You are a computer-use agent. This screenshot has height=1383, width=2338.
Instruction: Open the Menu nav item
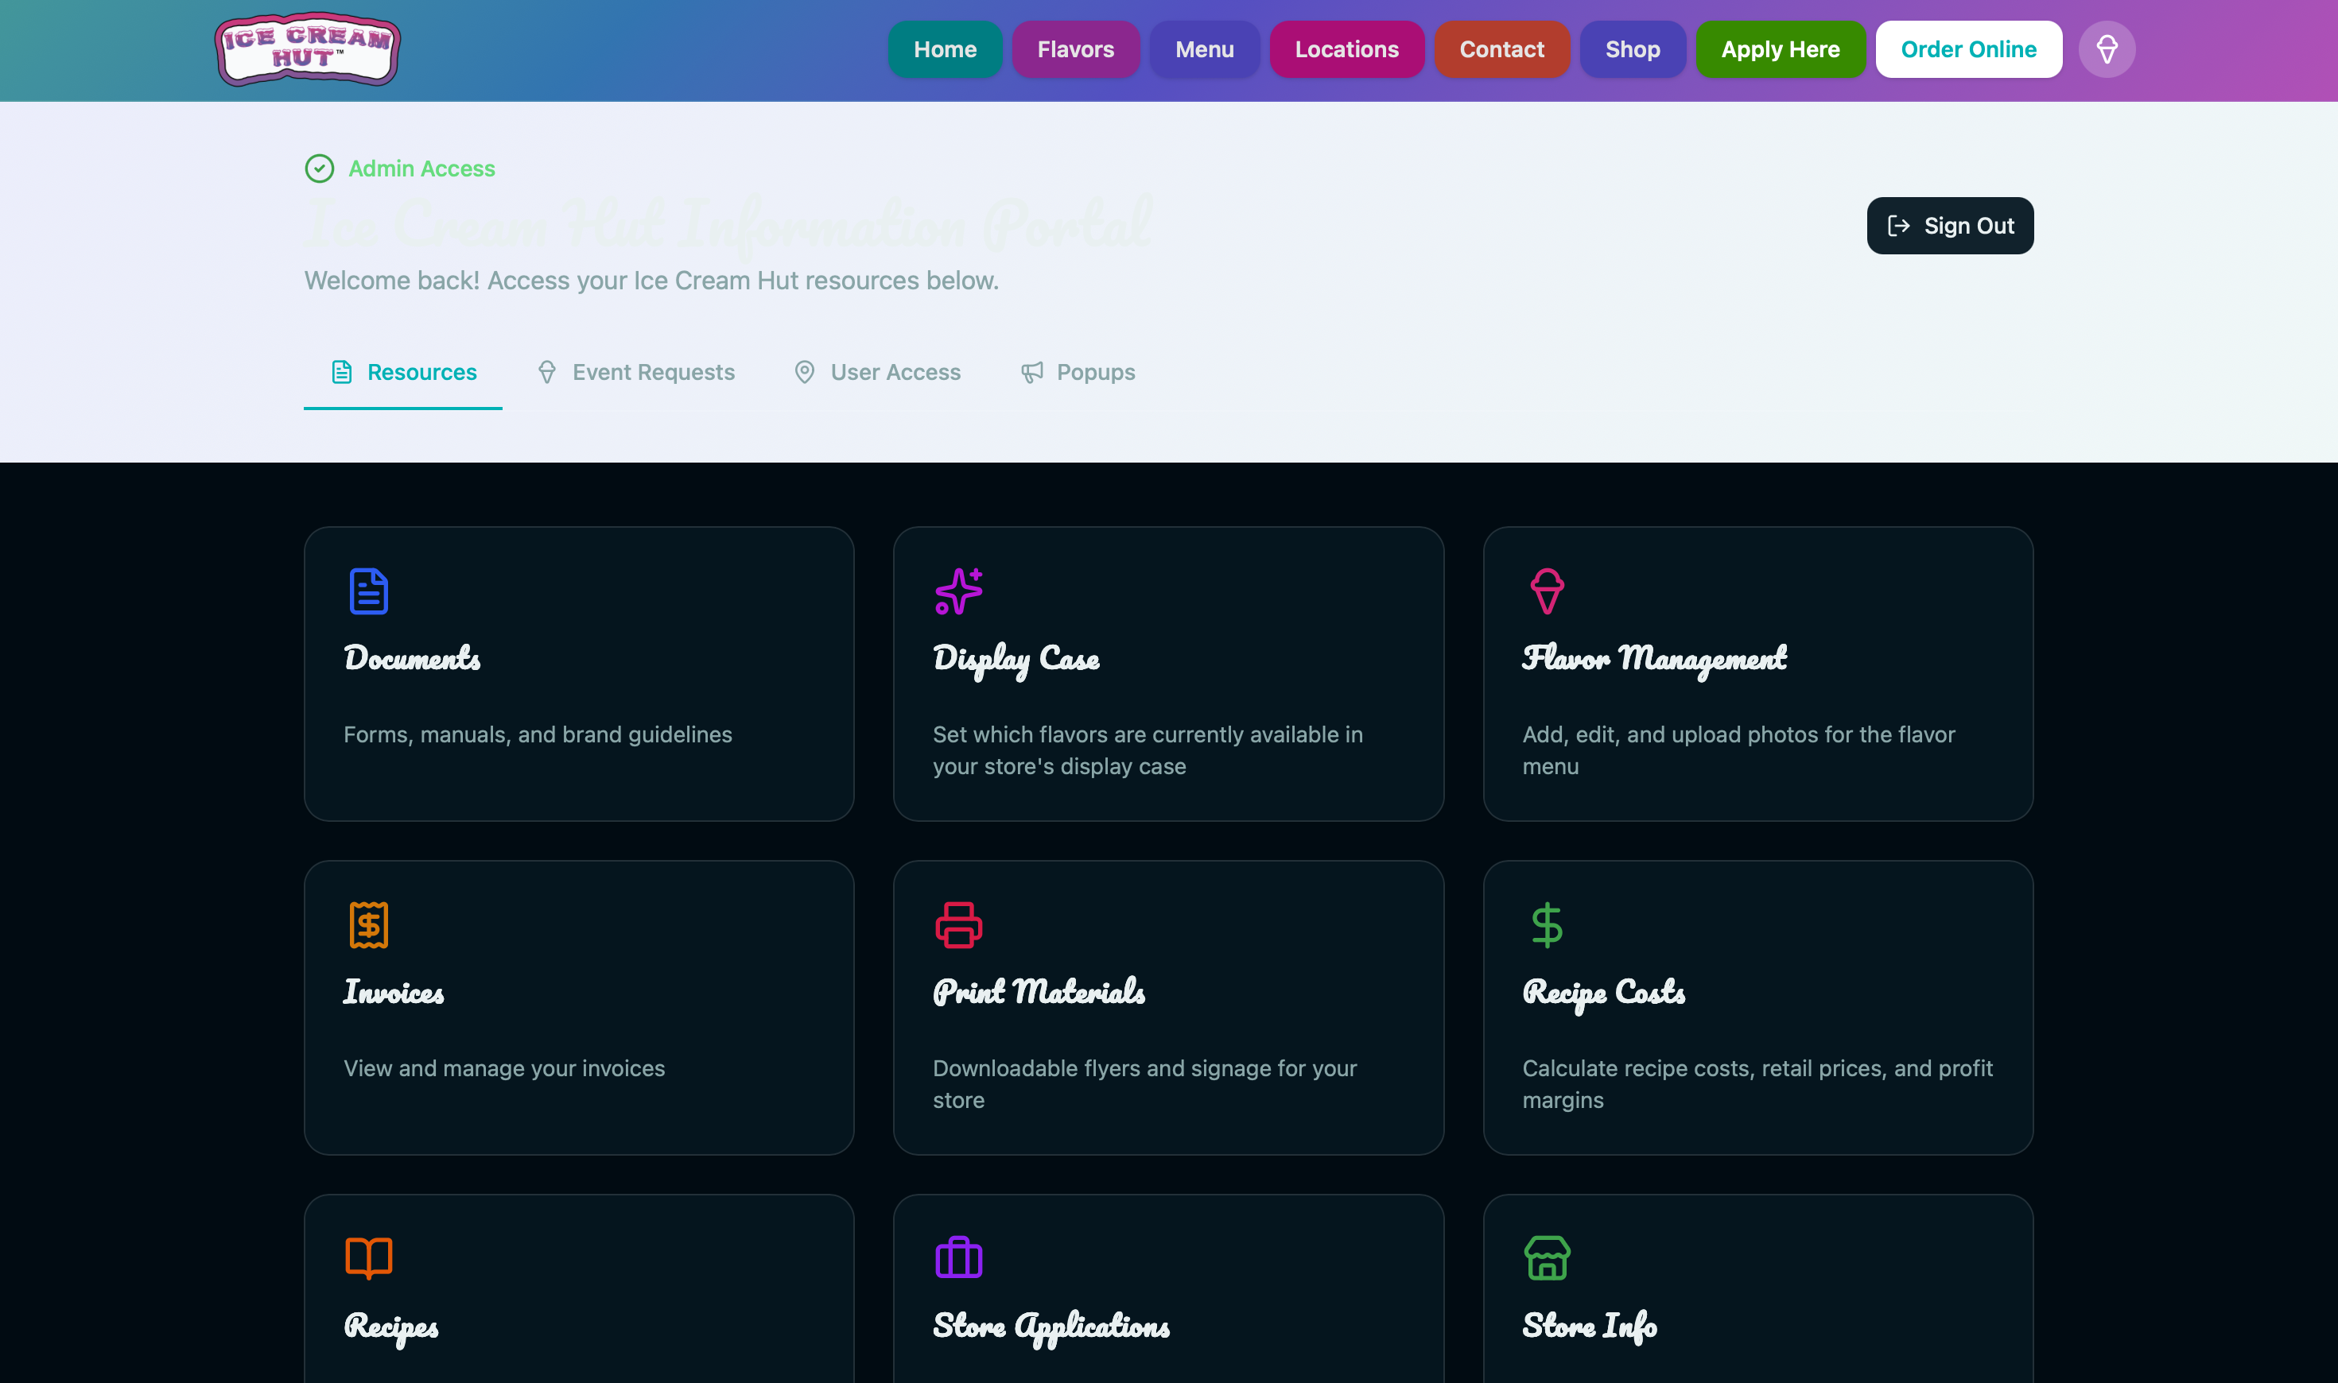pyautogui.click(x=1205, y=49)
